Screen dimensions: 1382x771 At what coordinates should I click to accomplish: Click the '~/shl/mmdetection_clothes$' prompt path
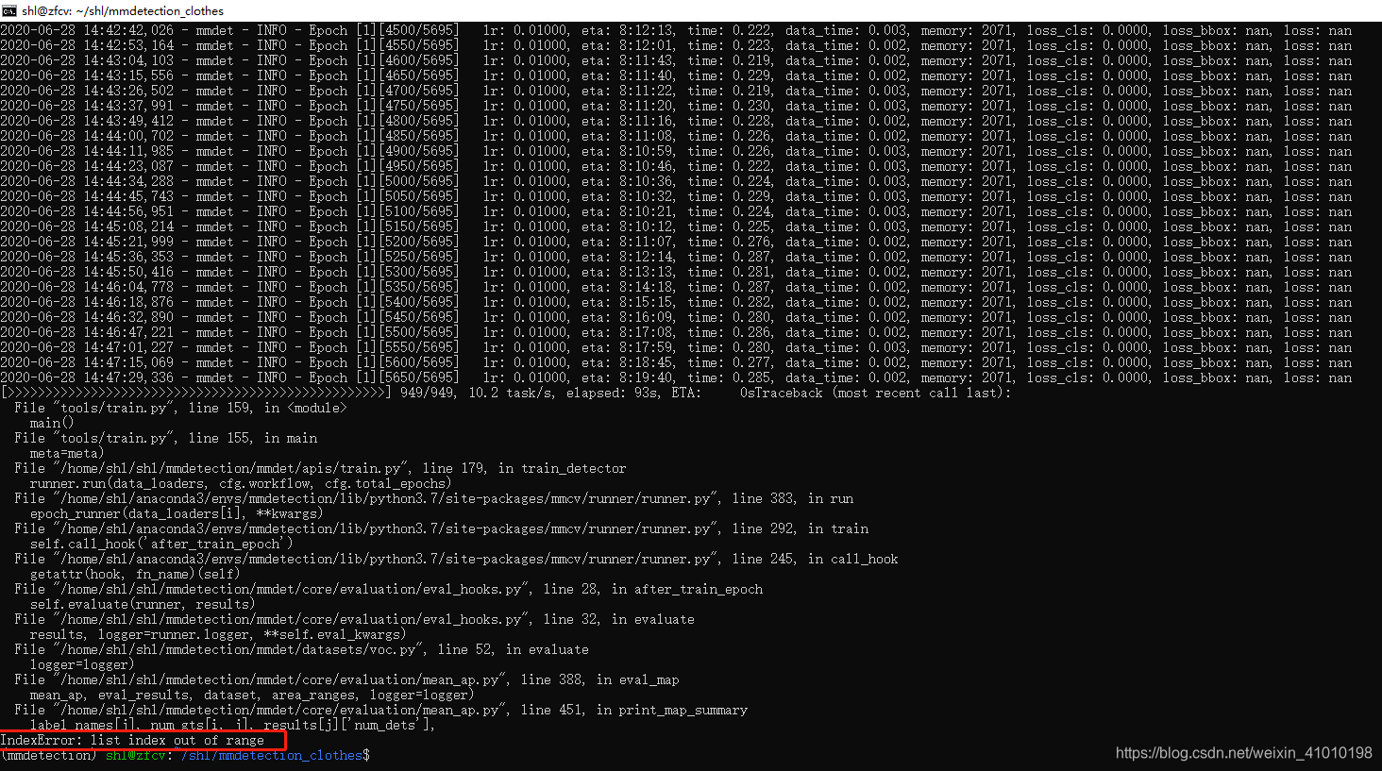[276, 755]
